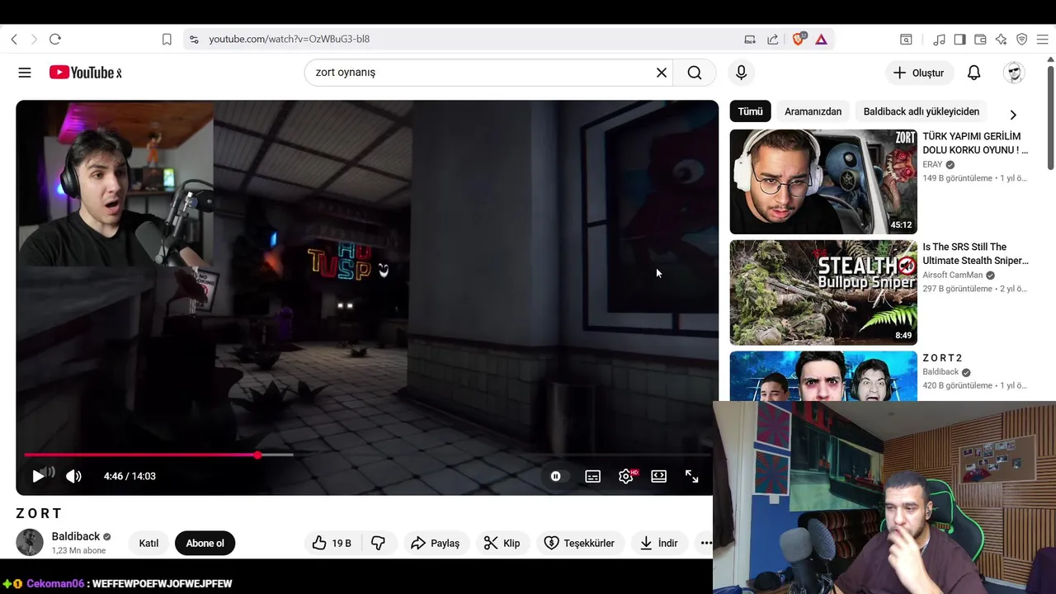This screenshot has width=1056, height=594.
Task: Click the Klip scissors button
Action: pyautogui.click(x=502, y=543)
